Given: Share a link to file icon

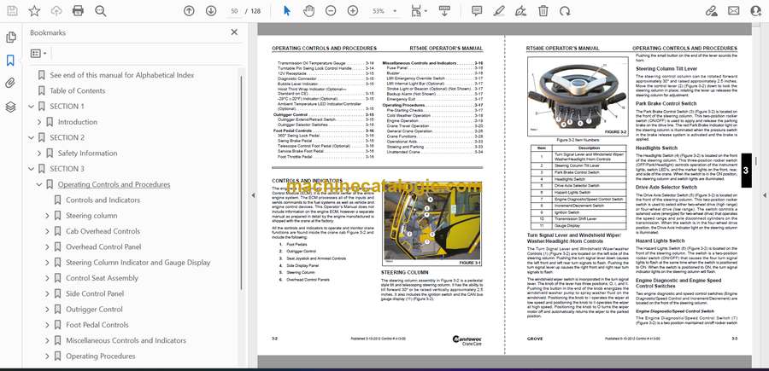Looking at the screenshot, I should click(711, 11).
